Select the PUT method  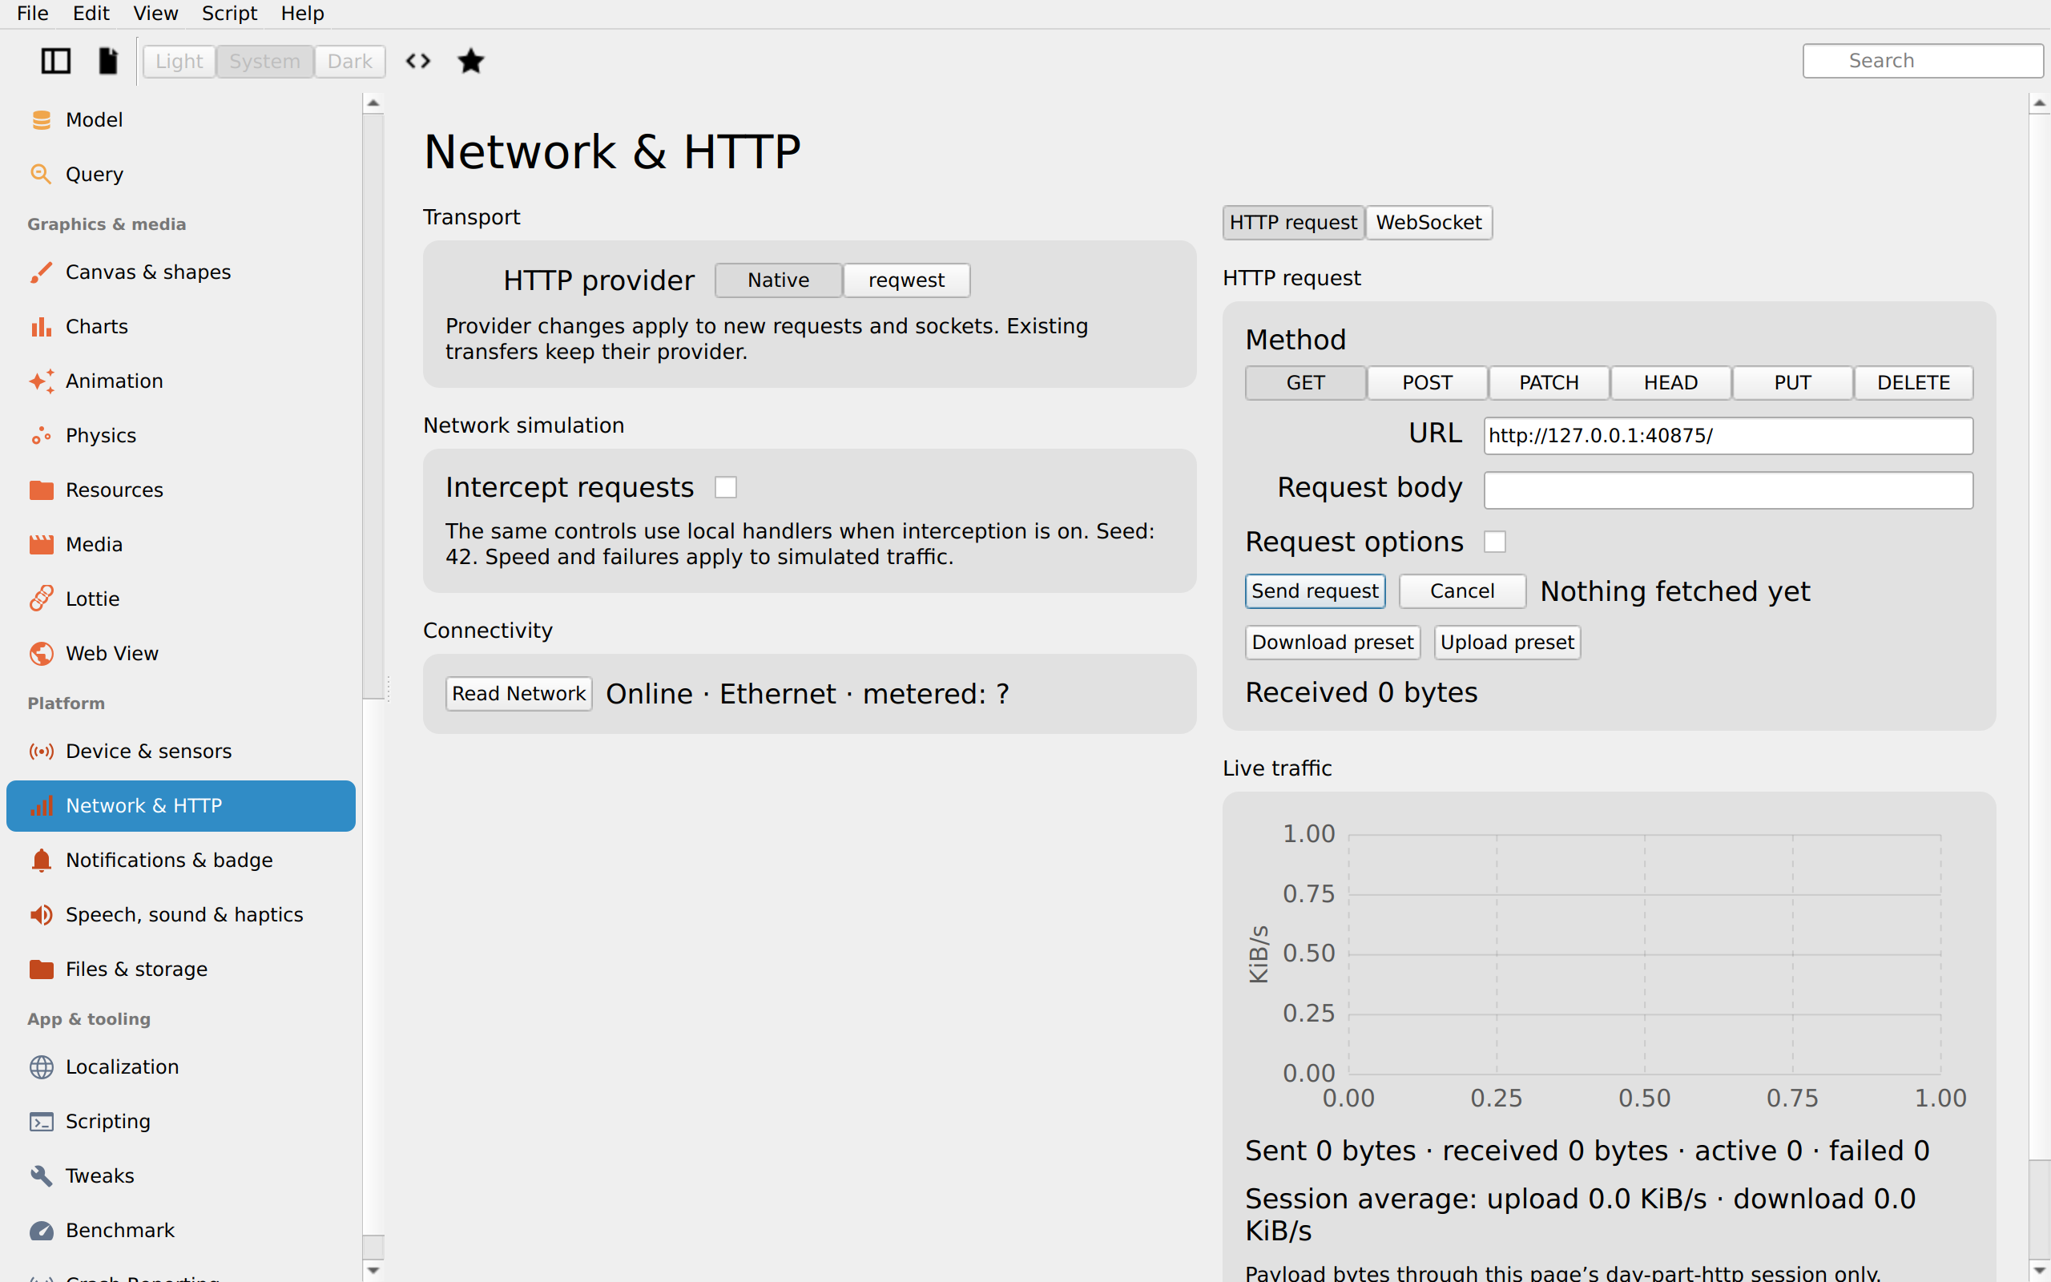[1792, 383]
